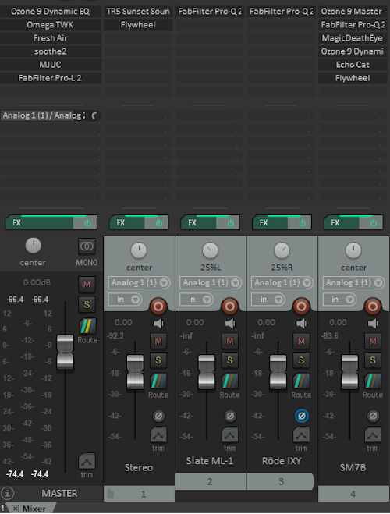390x514 pixels.
Task: Toggle record monitoring speaker on Röde iXY track
Action: tap(301, 324)
